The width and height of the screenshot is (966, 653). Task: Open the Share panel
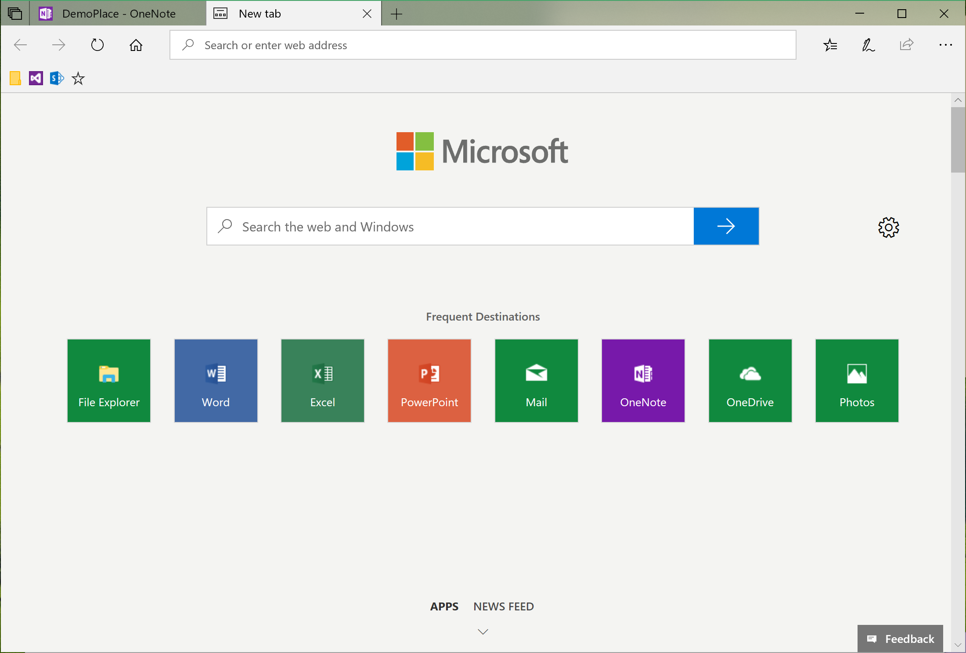907,44
